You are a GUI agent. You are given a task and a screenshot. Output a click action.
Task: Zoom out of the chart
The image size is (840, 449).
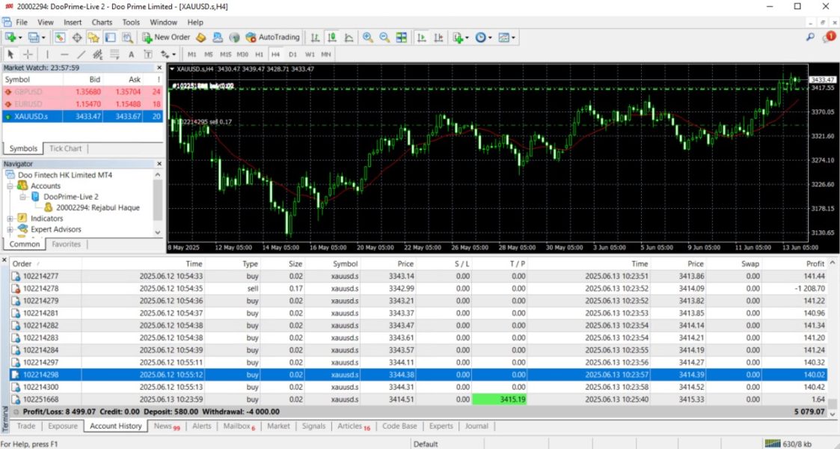[384, 37]
